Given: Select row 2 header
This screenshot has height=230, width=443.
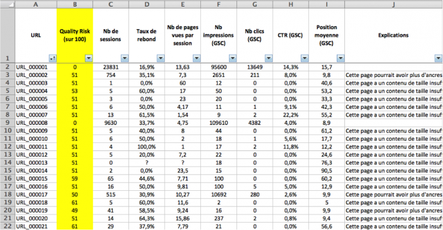Looking at the screenshot, I should tap(7, 67).
